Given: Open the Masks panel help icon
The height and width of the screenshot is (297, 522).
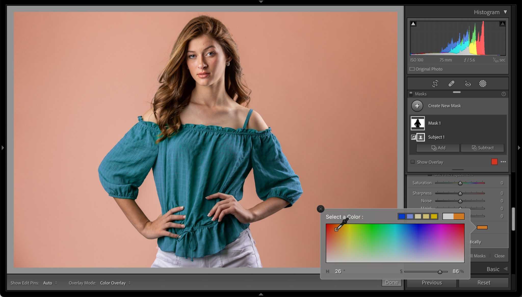Looking at the screenshot, I should point(504,94).
